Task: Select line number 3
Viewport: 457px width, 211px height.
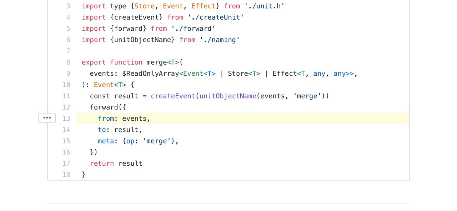Action: [x=68, y=6]
